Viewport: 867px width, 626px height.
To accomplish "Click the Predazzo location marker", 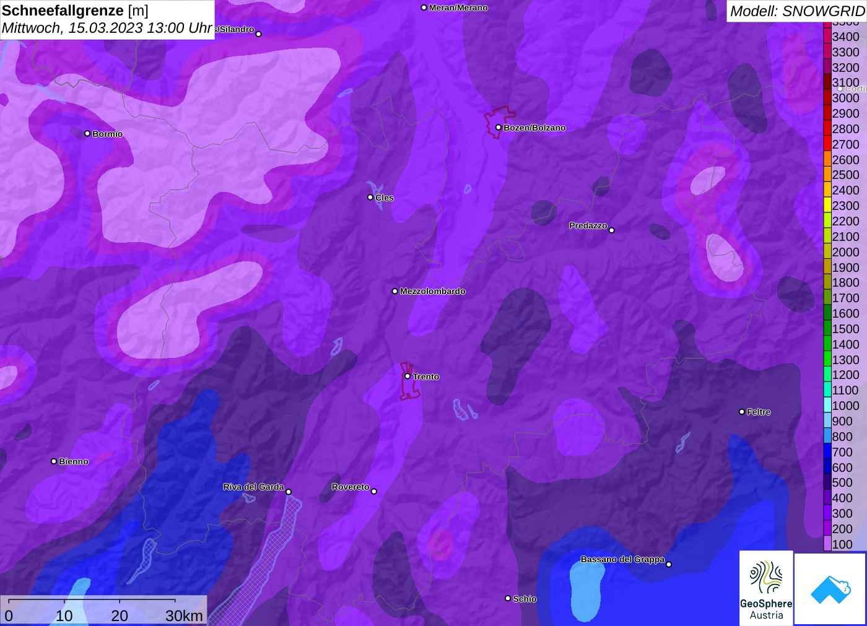I will point(612,230).
